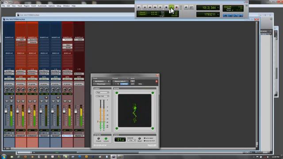Select the Version1 track name

pyautogui.click(x=56, y=136)
